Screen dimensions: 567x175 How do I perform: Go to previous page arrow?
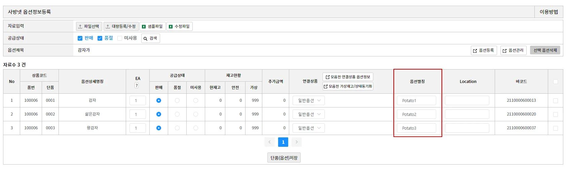click(x=270, y=142)
